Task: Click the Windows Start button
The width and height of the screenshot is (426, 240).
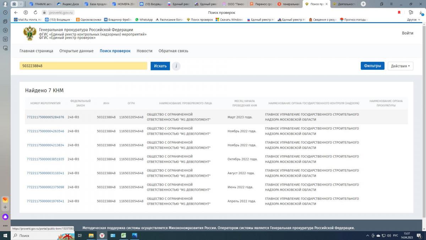Action: pos(5,235)
